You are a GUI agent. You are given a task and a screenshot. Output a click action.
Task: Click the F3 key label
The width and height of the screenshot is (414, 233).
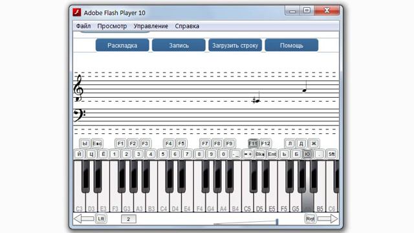point(145,144)
